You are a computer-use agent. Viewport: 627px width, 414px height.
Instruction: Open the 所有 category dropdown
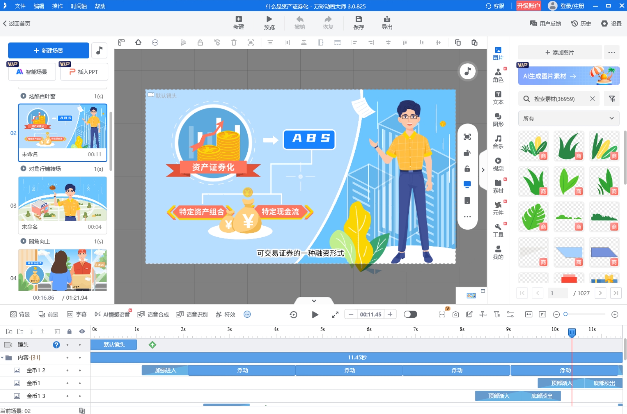pyautogui.click(x=568, y=118)
